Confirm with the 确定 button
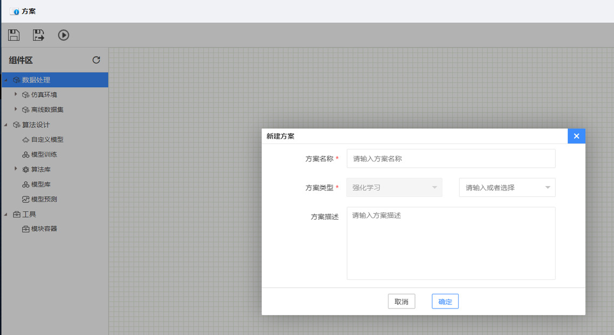 click(445, 302)
